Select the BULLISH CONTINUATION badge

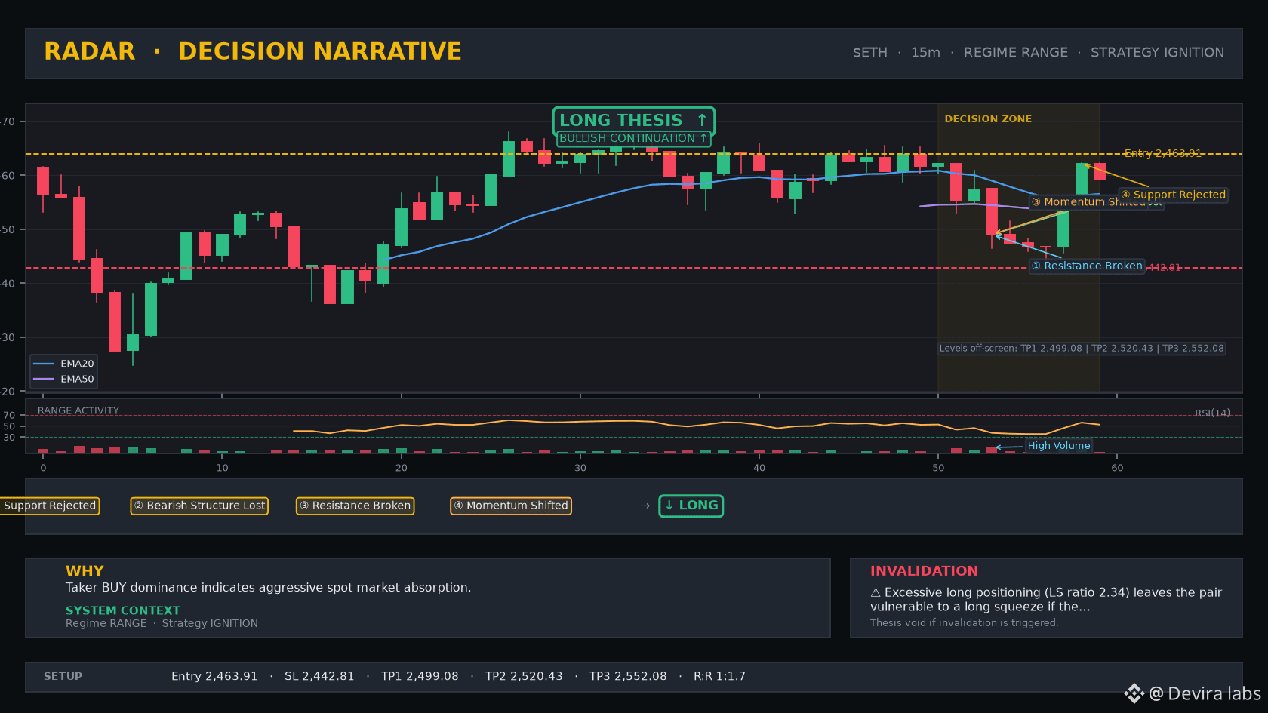pos(634,138)
